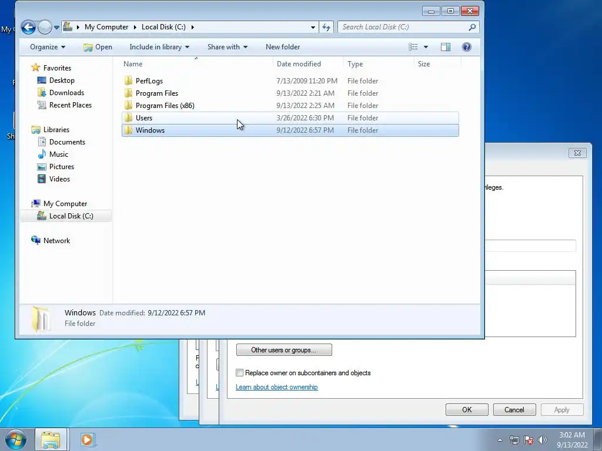Enable Replace owner on subcontainers and objects
The image size is (602, 451).
(240, 372)
